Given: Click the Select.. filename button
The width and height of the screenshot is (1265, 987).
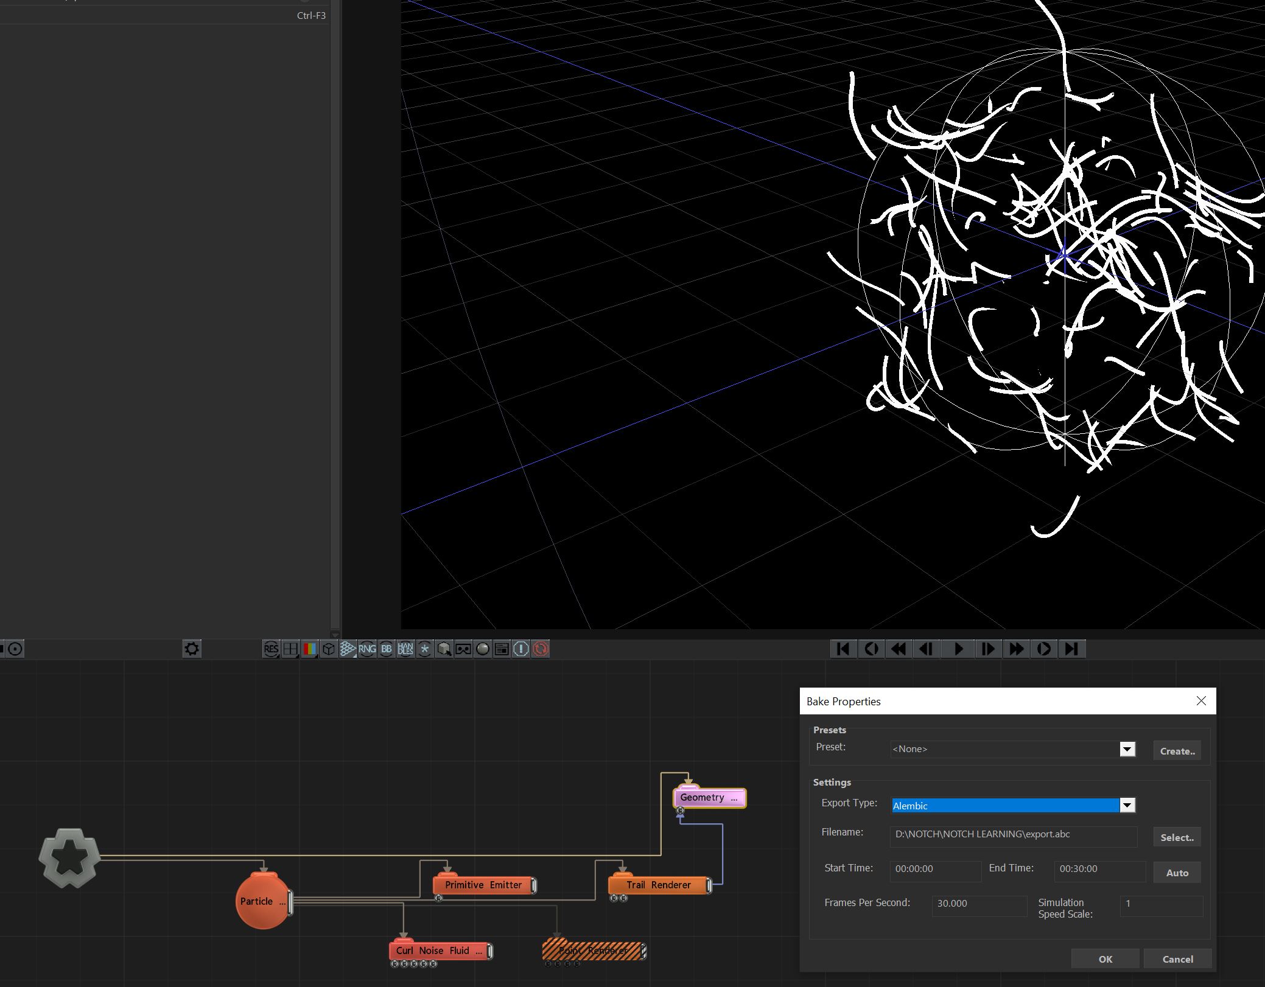Looking at the screenshot, I should pyautogui.click(x=1177, y=837).
